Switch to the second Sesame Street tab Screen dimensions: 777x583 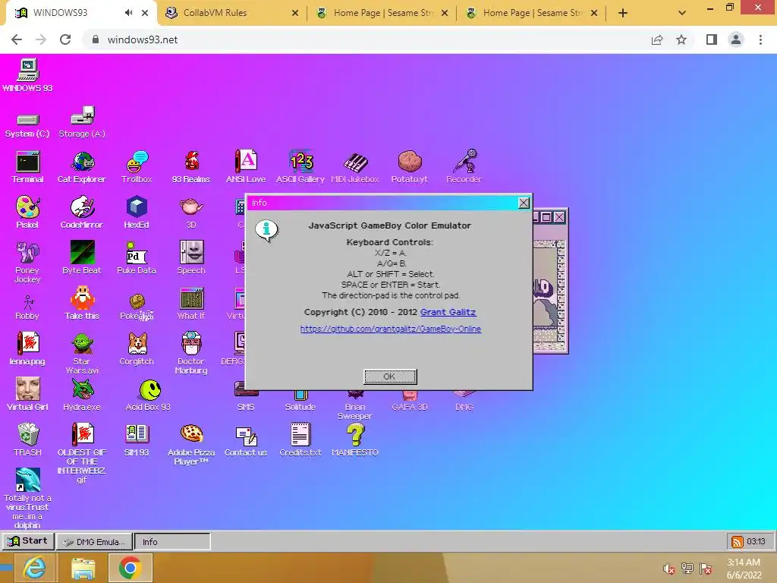coord(382,13)
